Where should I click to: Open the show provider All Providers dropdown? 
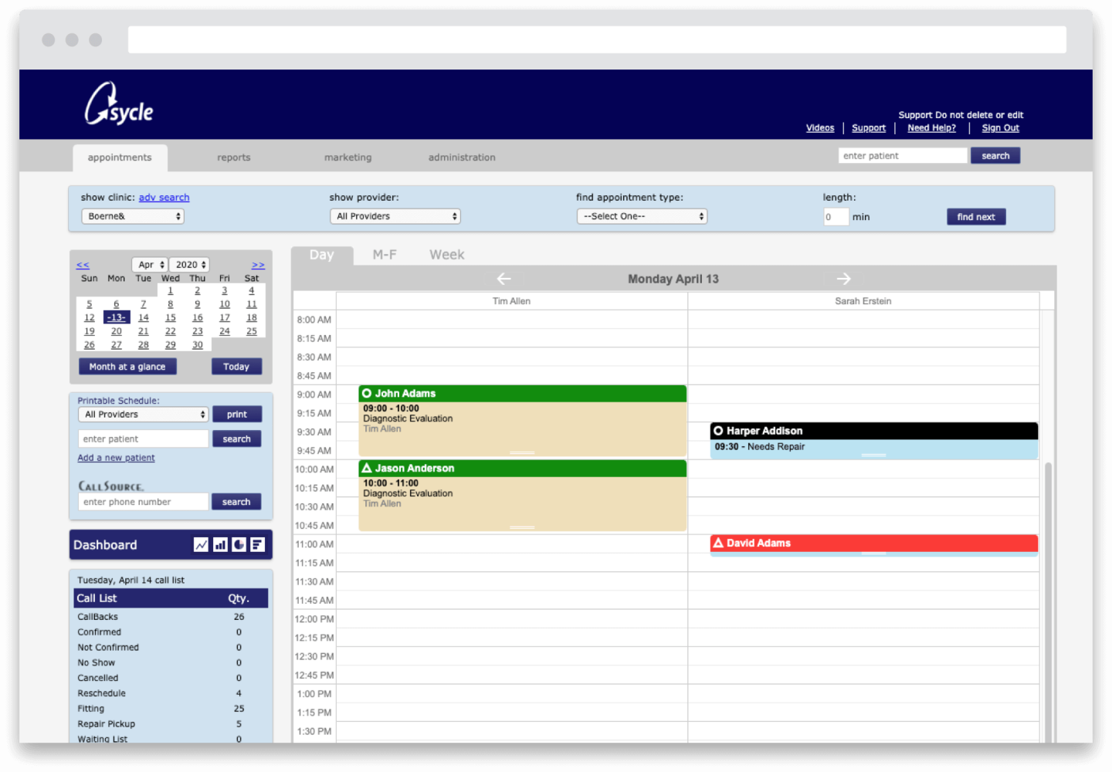[395, 216]
